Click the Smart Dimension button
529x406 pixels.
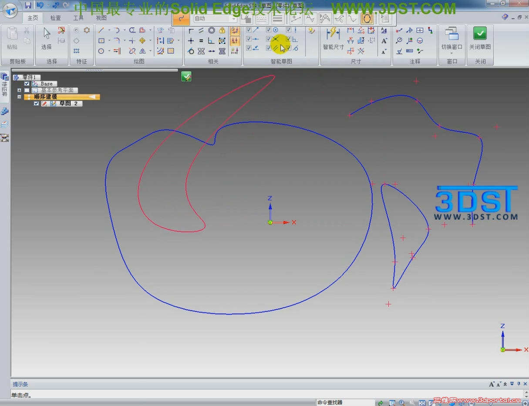tap(333, 38)
